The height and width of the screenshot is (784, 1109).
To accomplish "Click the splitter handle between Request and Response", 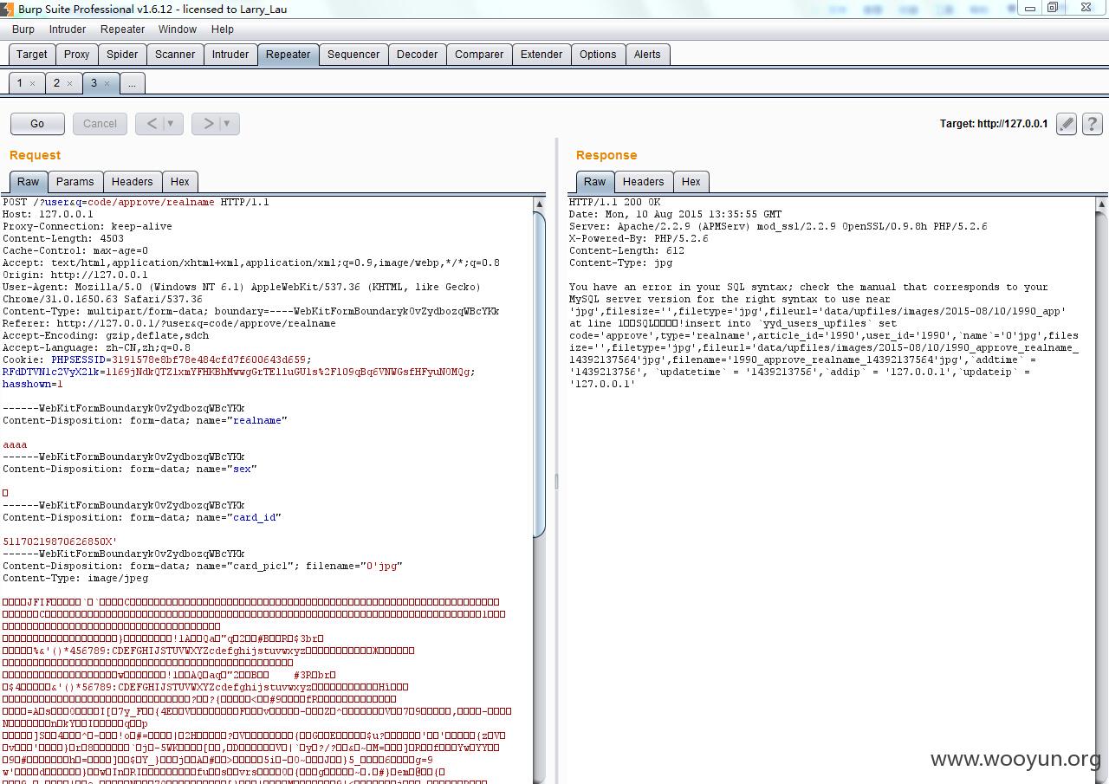I will coord(556,481).
